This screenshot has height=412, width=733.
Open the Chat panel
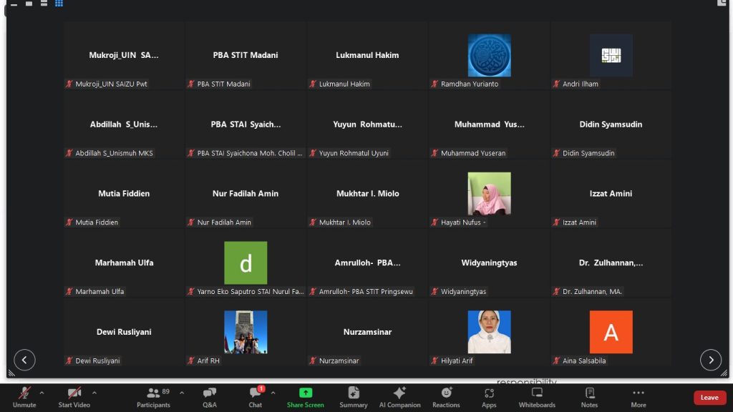point(256,397)
